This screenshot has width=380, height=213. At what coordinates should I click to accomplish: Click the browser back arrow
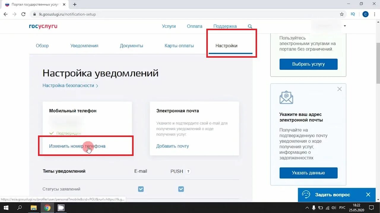pyautogui.click(x=6, y=14)
